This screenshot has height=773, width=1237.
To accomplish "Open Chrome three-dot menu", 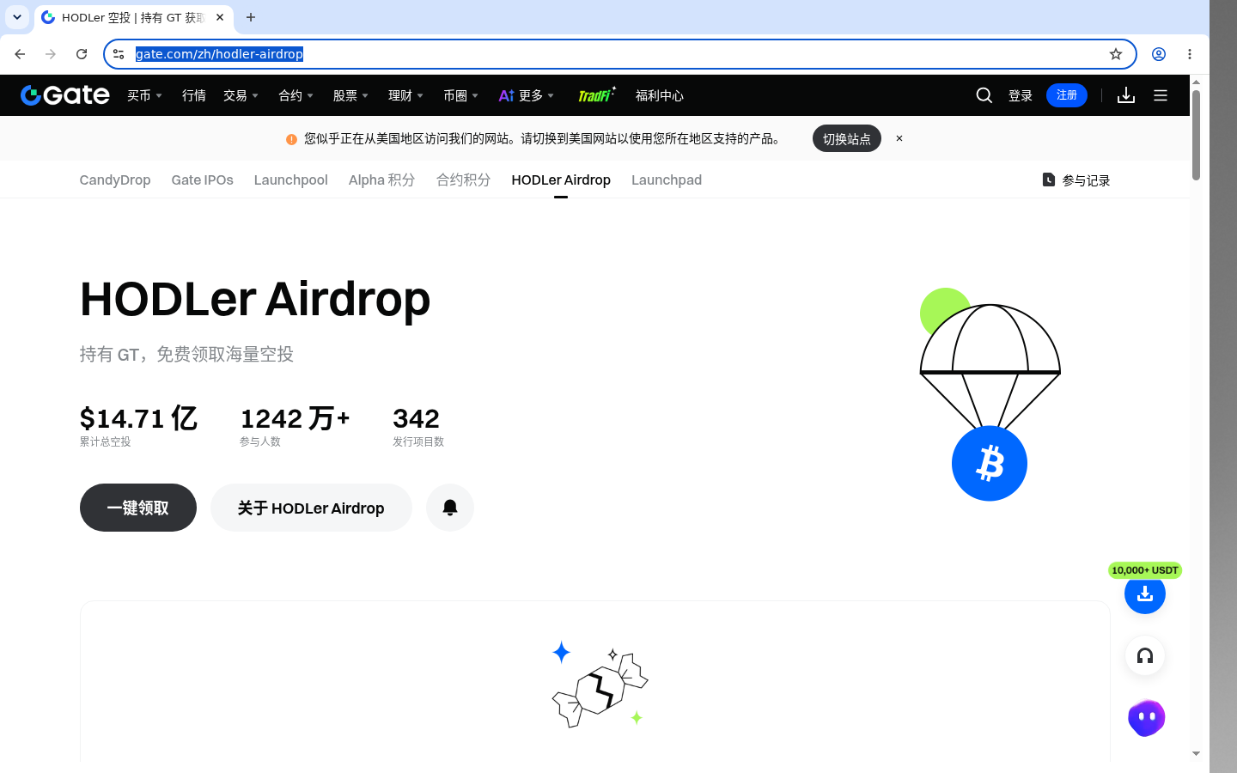I will coord(1190,54).
